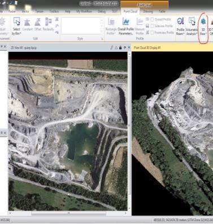Open the Select by Box tool
This screenshot has height=224, width=213.
point(16,26)
